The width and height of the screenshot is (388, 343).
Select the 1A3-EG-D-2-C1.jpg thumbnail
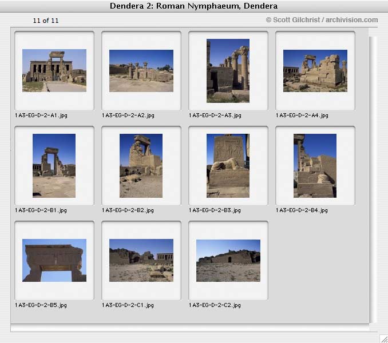(x=141, y=260)
